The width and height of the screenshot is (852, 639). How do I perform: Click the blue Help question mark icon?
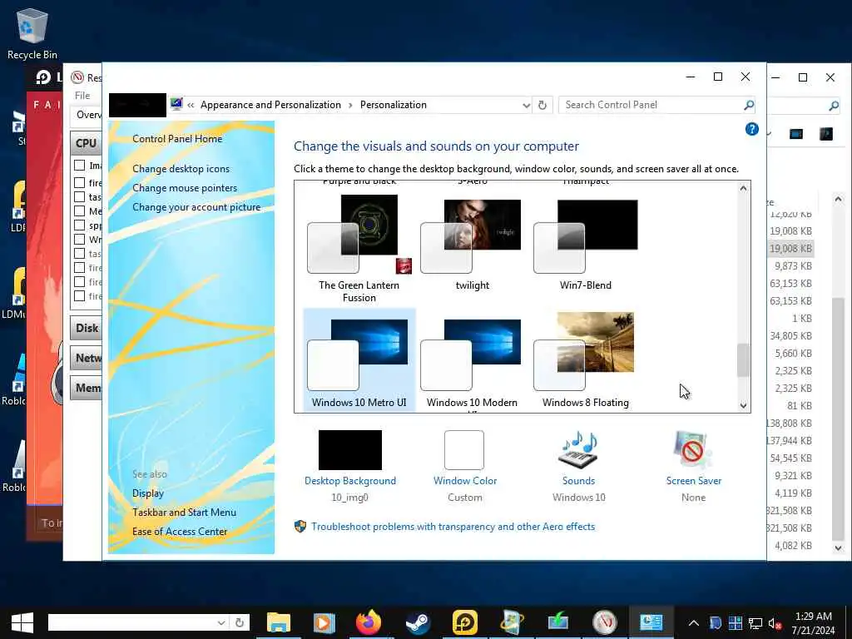pyautogui.click(x=751, y=129)
